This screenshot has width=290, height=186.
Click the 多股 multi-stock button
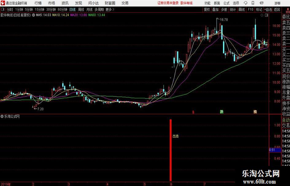224,9
